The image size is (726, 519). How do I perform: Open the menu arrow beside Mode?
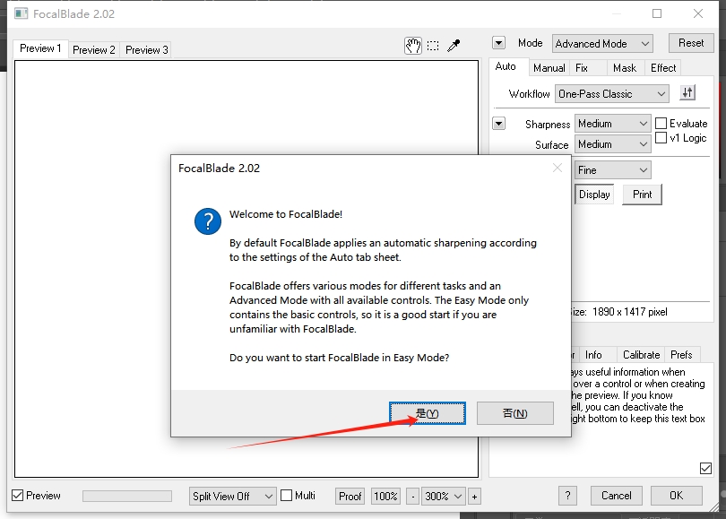click(x=498, y=43)
